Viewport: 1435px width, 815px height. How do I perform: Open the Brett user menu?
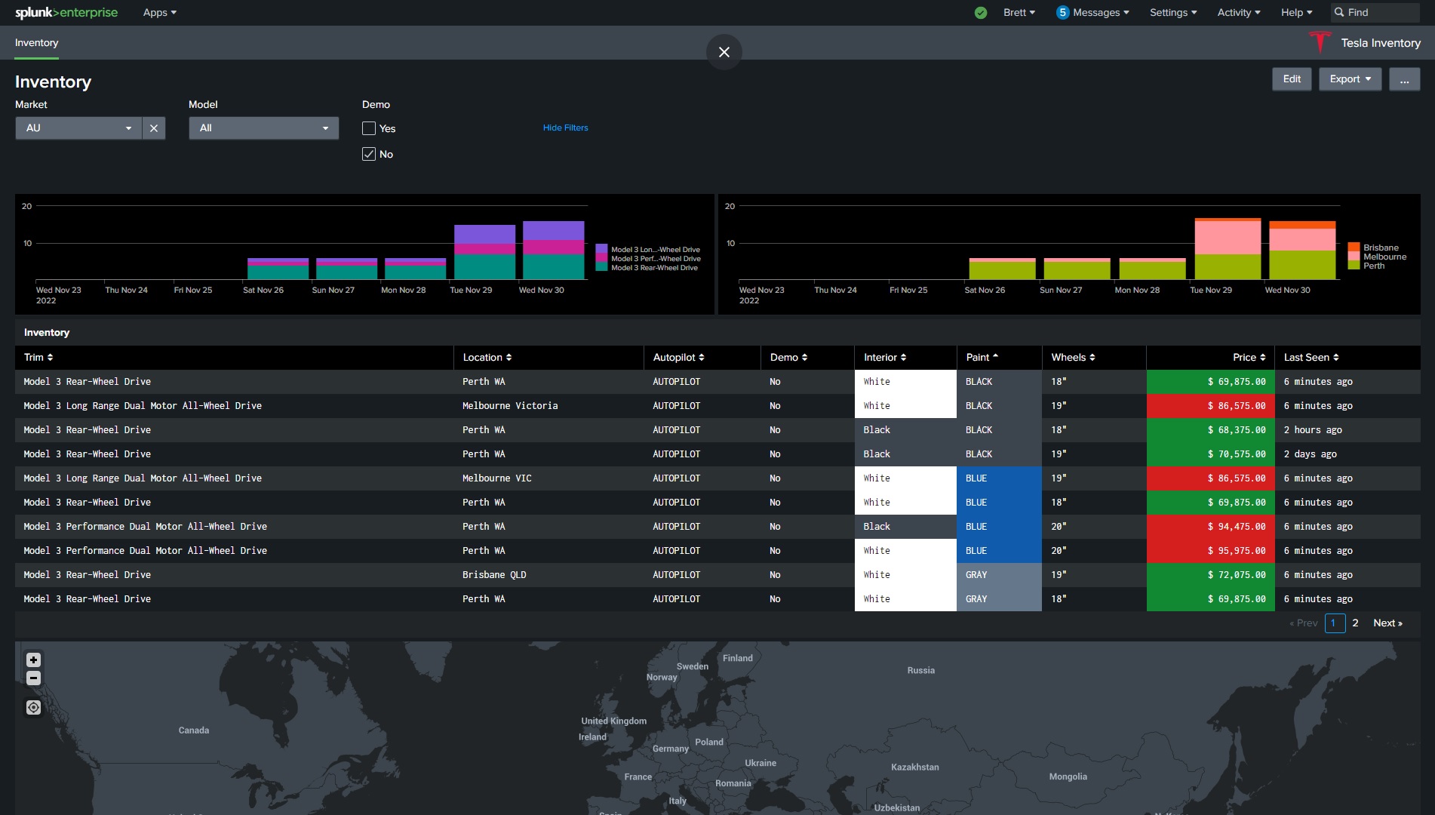(x=1019, y=13)
